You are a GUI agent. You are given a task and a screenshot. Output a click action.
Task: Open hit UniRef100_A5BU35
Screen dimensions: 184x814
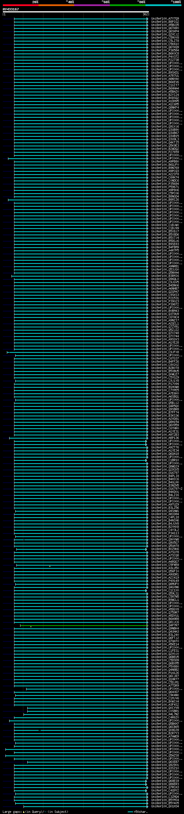pyautogui.click(x=165, y=25)
